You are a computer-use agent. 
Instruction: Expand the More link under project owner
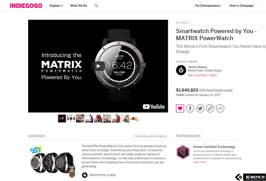coord(214,75)
